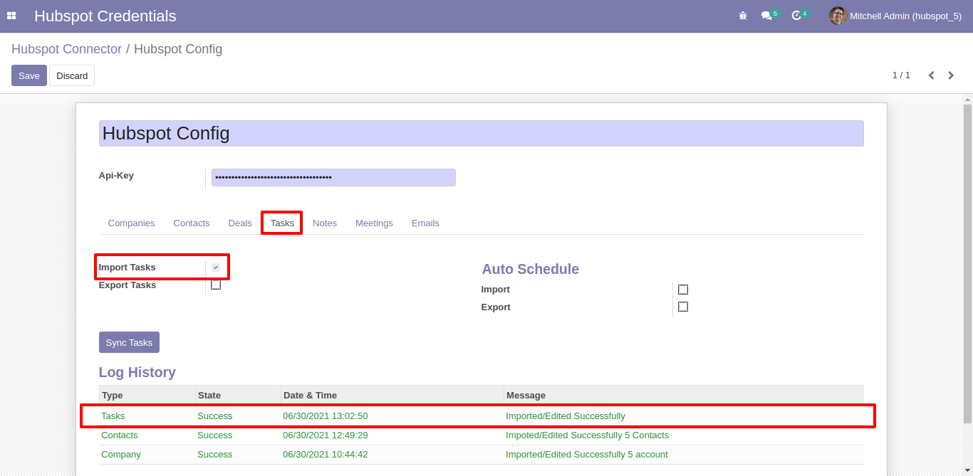Open the Contacts log history row
Screen dimensions: 973x476
(x=481, y=435)
